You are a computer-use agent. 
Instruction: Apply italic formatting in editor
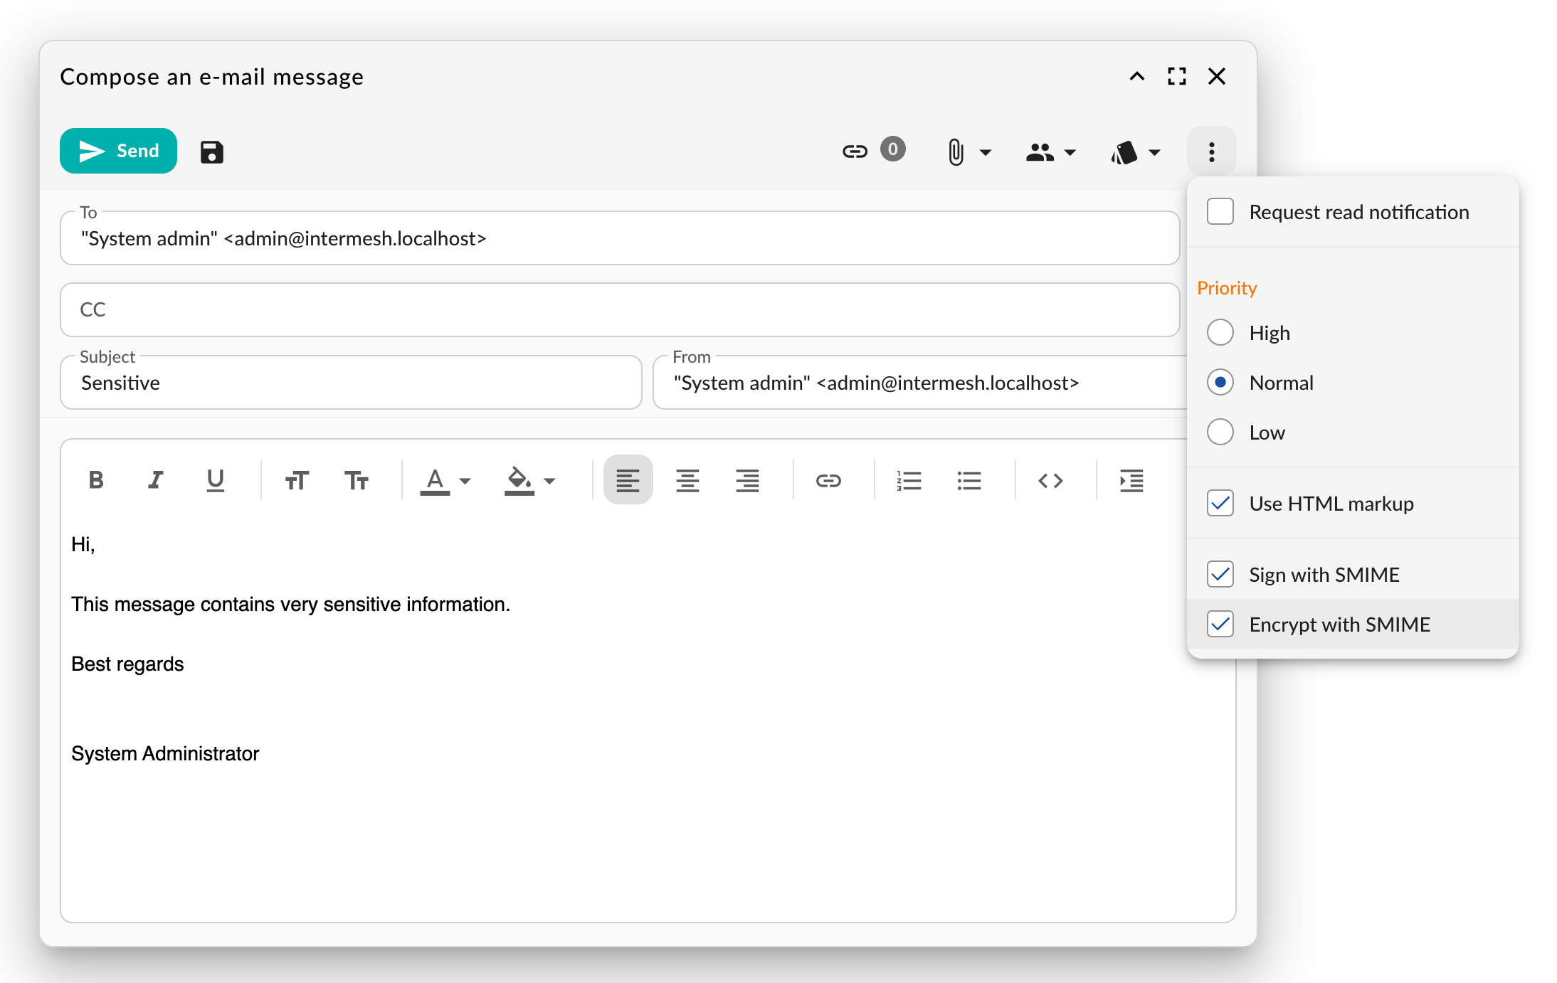[155, 481]
